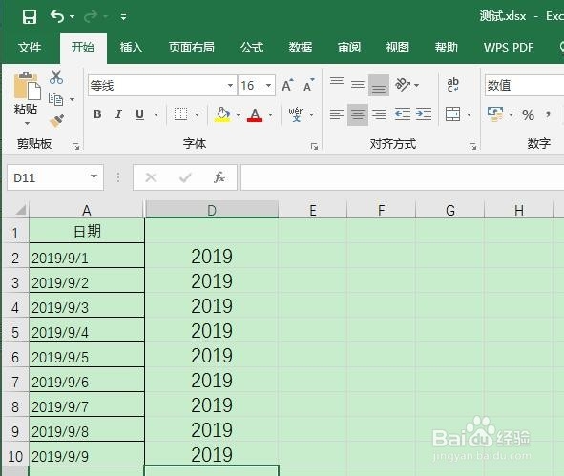Select column D header
This screenshot has width=564, height=476.
click(212, 210)
